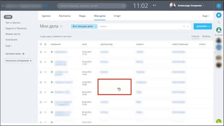Screen dimensions: 224x126
Task: Click the flag counter icon beside the clock
Action: coord(154,6)
